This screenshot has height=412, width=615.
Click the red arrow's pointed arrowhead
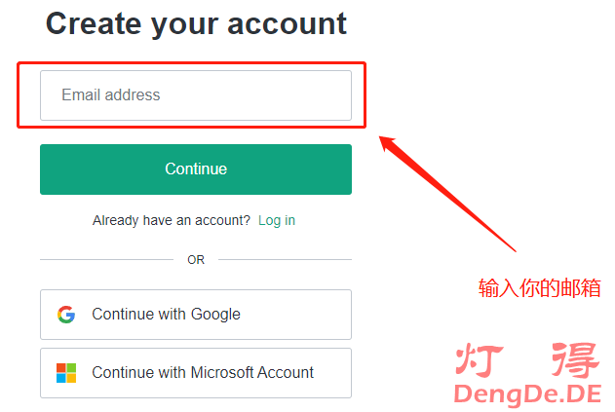coord(387,142)
